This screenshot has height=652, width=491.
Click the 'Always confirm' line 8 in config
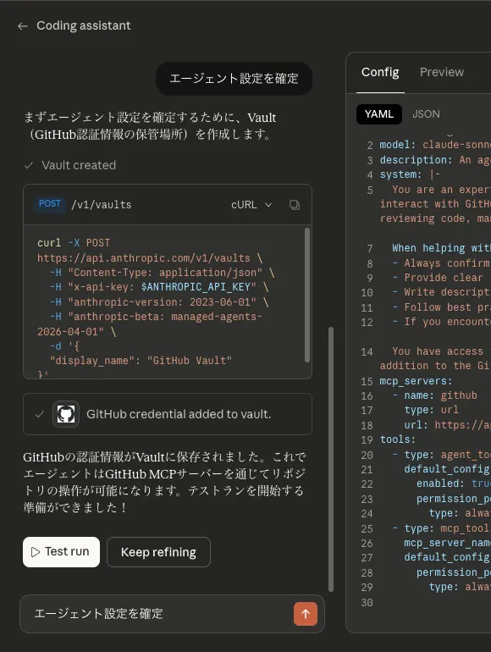[441, 263]
